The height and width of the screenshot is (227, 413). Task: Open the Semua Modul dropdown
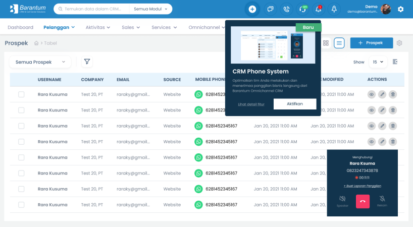click(150, 9)
